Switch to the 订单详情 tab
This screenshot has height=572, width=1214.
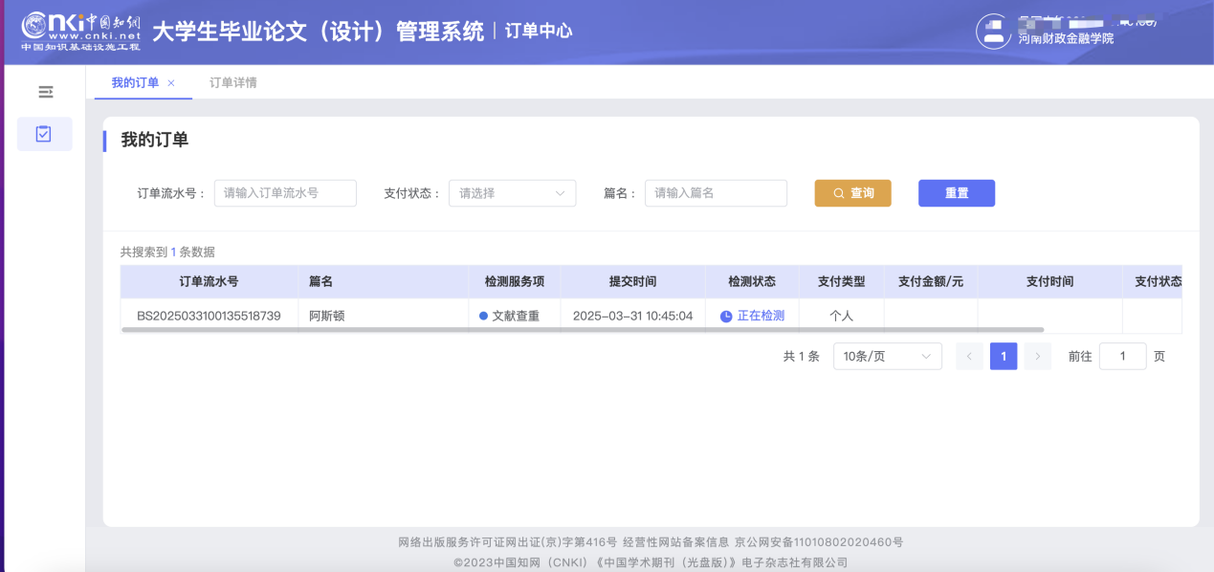[232, 83]
